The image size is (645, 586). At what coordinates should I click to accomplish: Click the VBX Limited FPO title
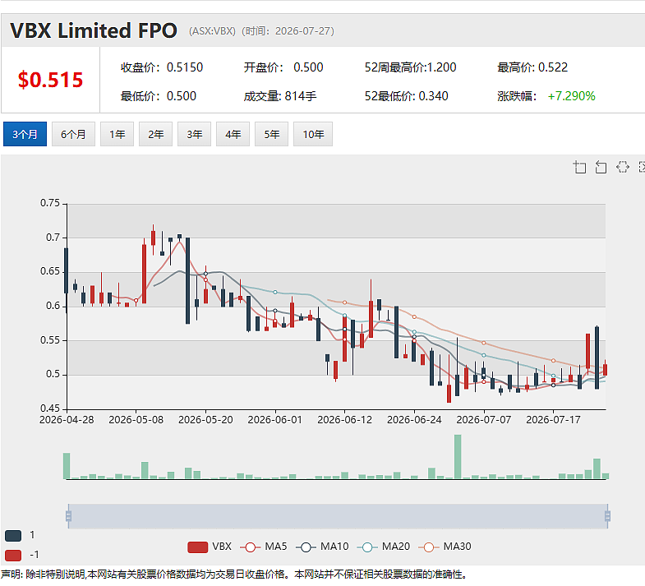pyautogui.click(x=94, y=31)
